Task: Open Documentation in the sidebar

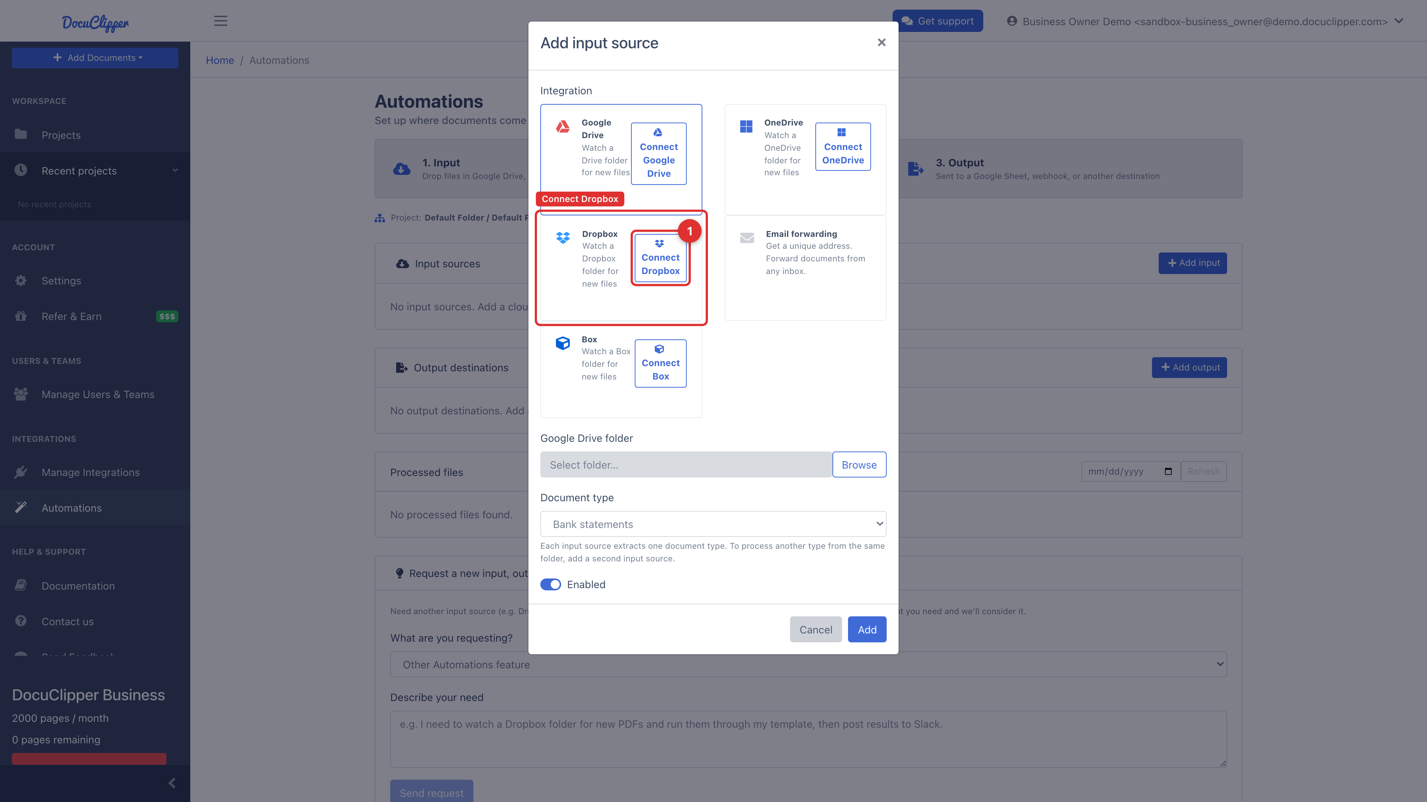Action: coord(95,586)
